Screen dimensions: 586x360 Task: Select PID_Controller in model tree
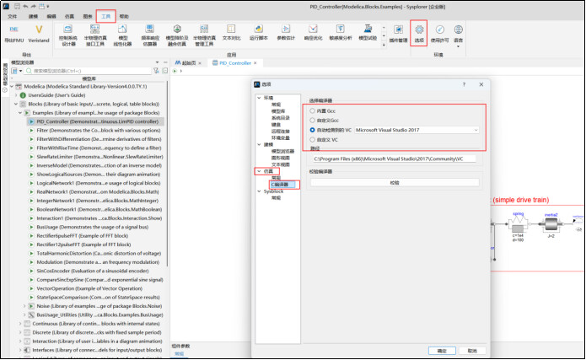[x=97, y=121]
